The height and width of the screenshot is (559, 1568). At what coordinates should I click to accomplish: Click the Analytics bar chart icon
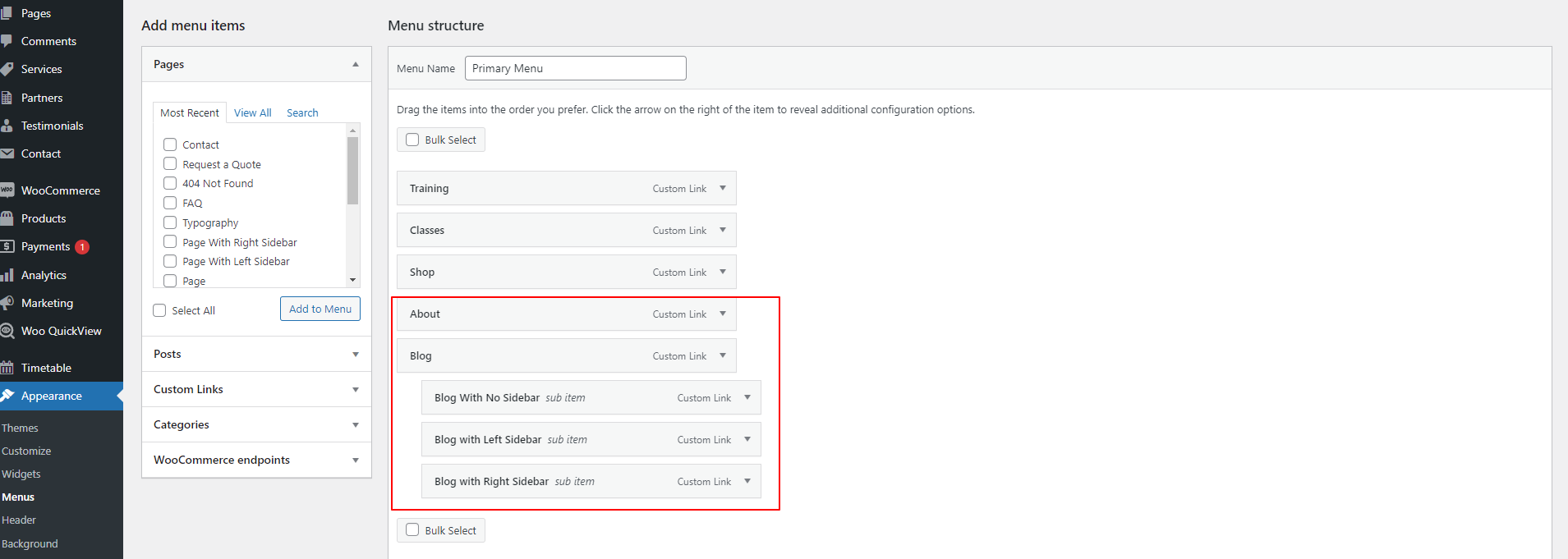[7, 275]
